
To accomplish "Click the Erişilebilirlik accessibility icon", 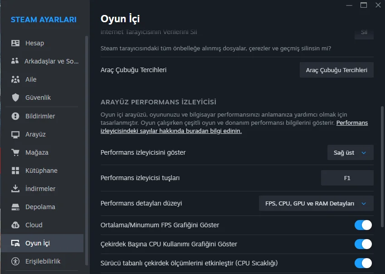I will [15, 261].
